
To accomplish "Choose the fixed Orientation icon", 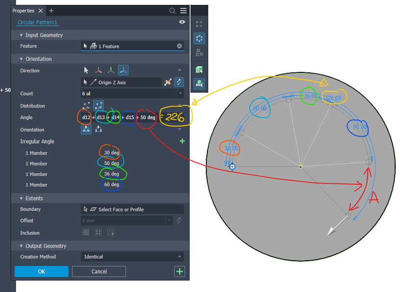I will tap(99, 129).
